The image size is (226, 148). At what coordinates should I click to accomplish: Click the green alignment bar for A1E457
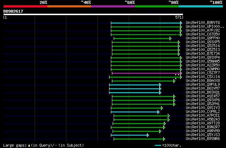144,97
